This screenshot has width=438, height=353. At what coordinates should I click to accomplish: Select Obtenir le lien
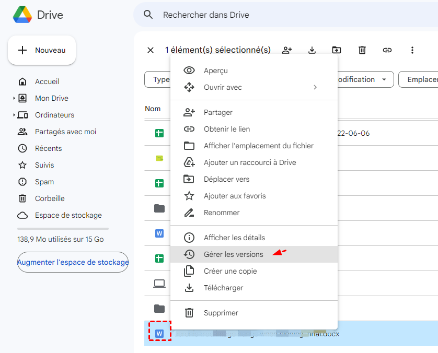254,129
